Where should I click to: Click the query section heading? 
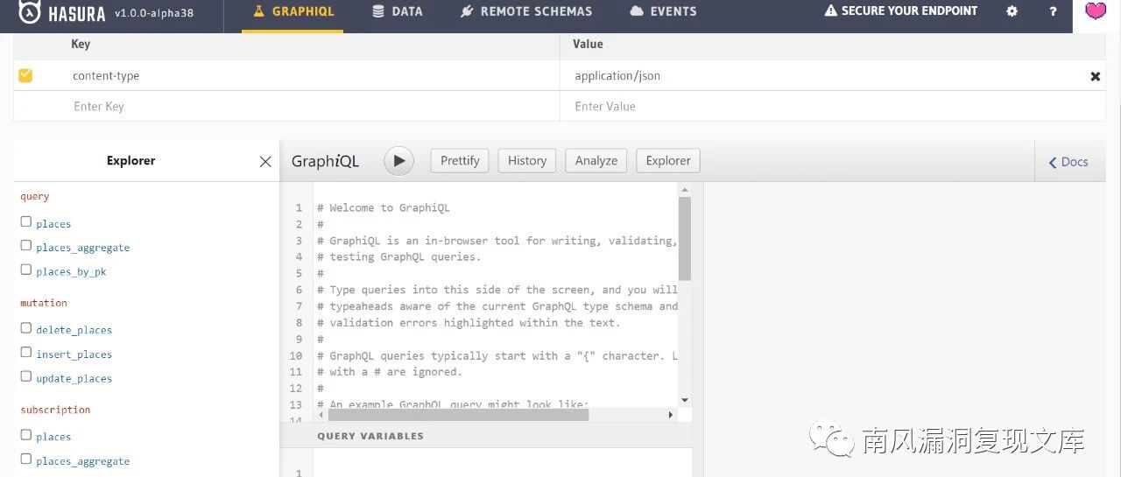coord(35,197)
